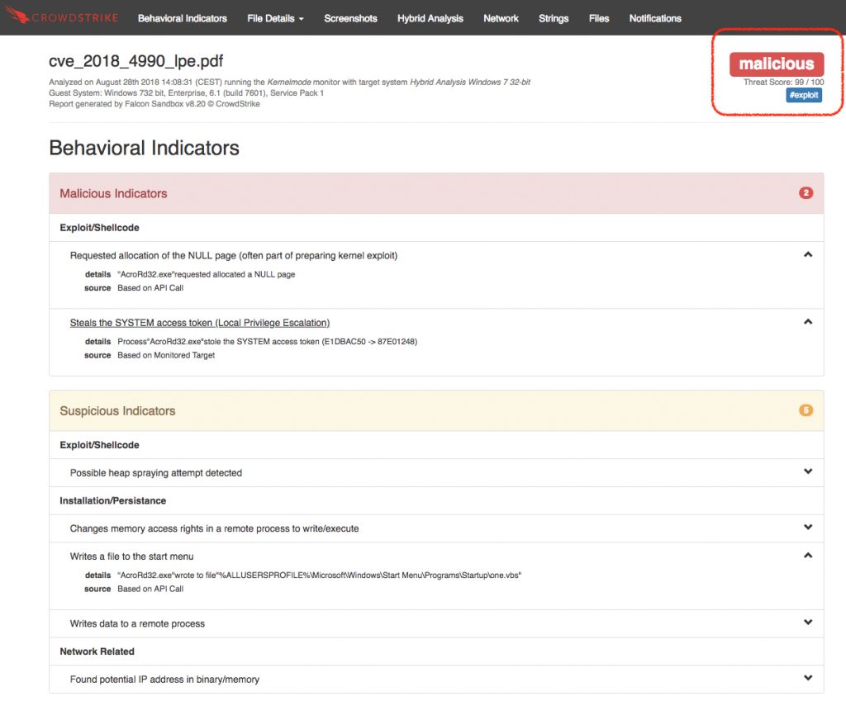
Task: Click the Exploit/Shellcode heading under Suspicious Indicators
Action: (x=99, y=445)
